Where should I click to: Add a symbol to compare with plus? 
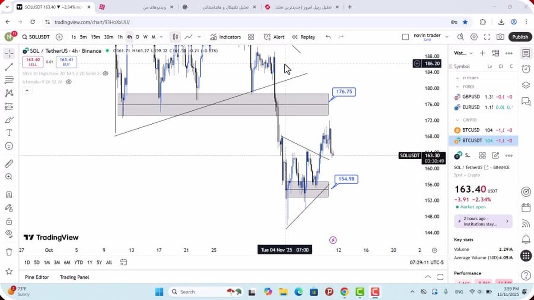pos(60,37)
